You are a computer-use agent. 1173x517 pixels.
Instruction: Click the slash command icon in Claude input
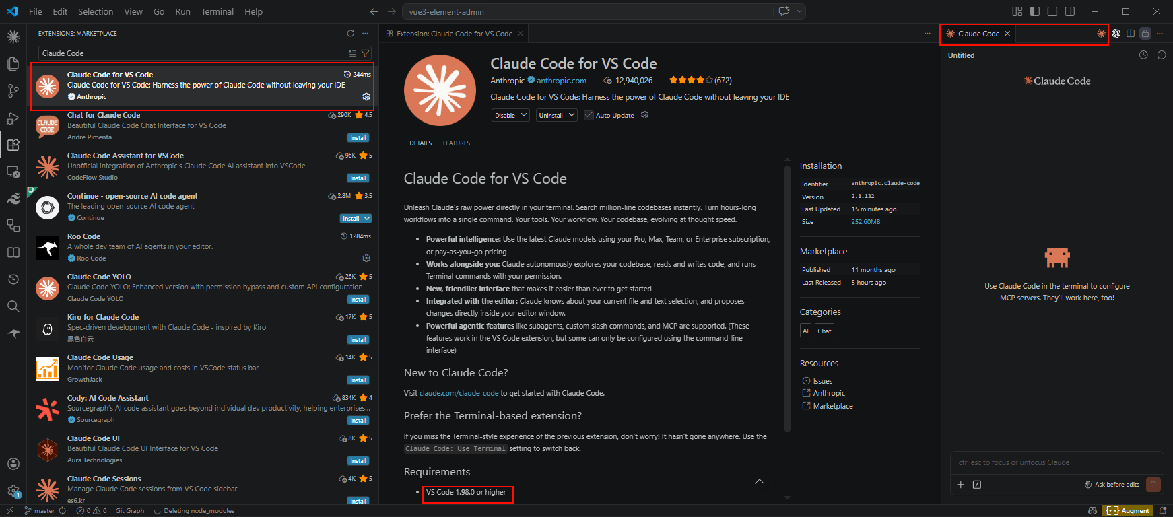(977, 484)
